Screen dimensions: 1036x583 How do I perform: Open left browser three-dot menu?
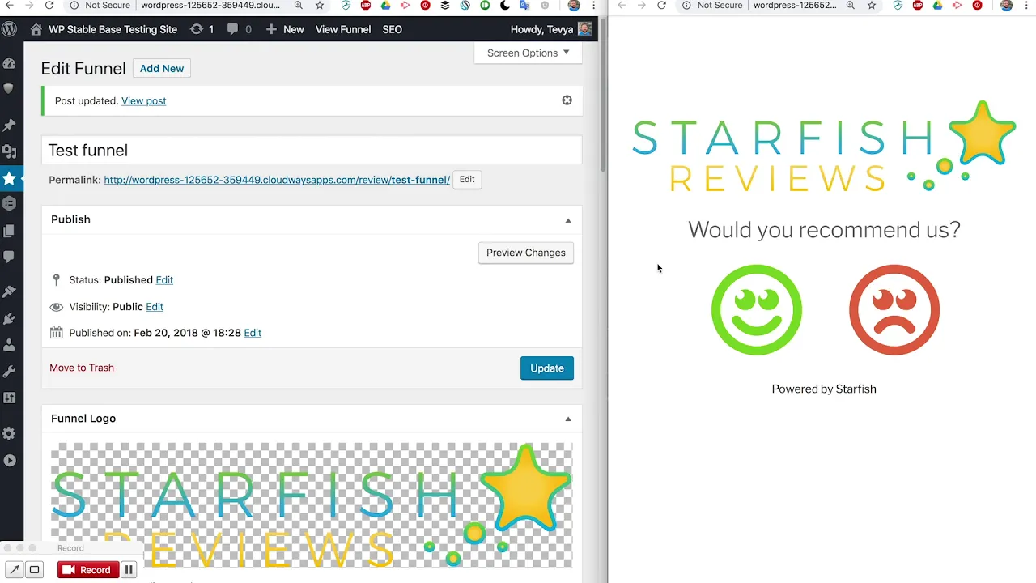tap(594, 6)
